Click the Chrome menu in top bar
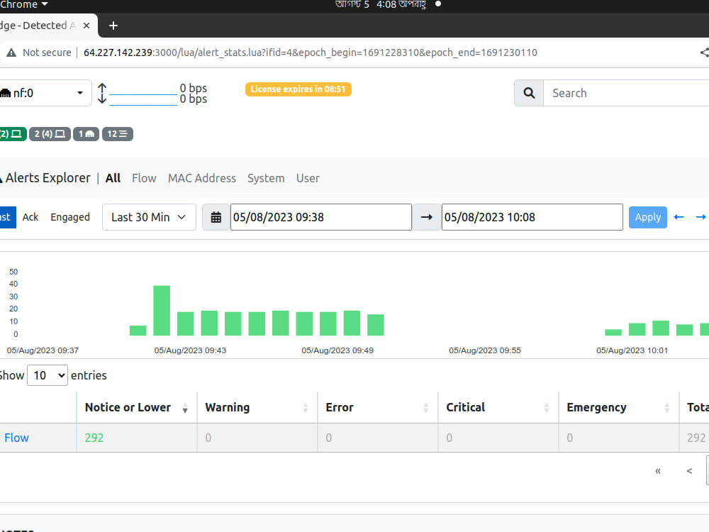This screenshot has height=532, width=709. tap(24, 4)
